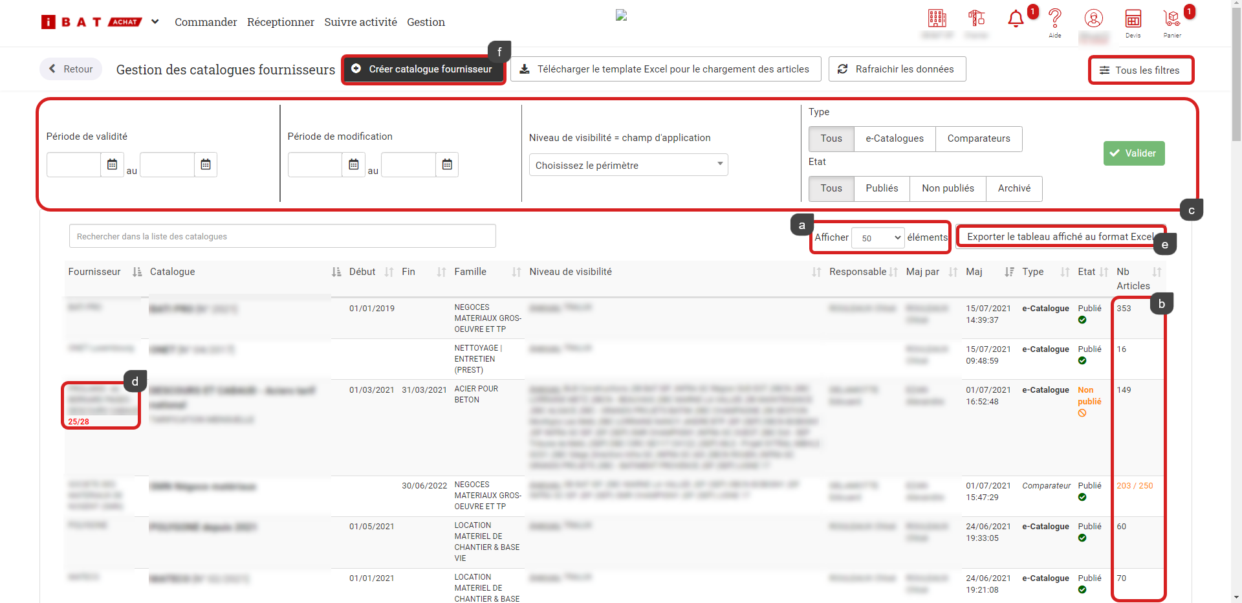Expand the IBAT Achat module chevron
This screenshot has height=603, width=1242.
coord(155,22)
